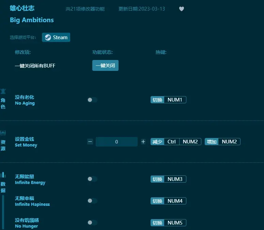Click the Set Money value field
This screenshot has height=230, width=264.
click(x=117, y=142)
